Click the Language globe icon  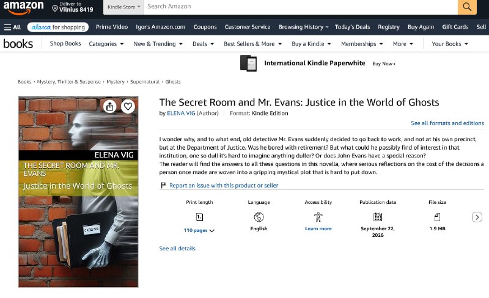[259, 217]
